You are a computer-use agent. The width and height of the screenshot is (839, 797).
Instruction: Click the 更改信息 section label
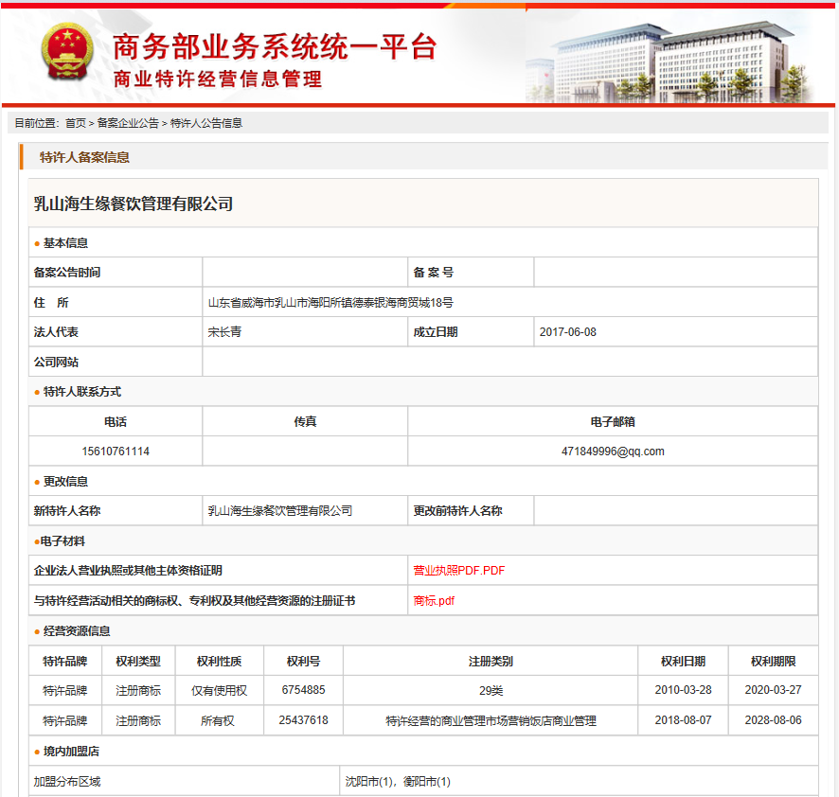pos(65,482)
